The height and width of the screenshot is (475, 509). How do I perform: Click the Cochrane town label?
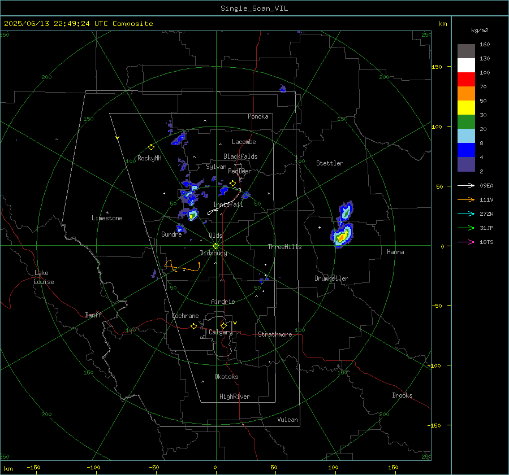185,316
